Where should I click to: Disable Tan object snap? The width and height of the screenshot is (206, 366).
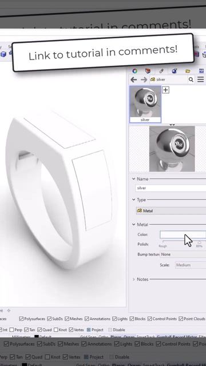pos(26,330)
